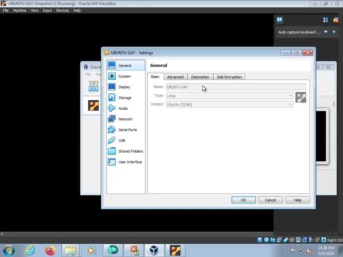Click the OS type icon beside Type dropdown
This screenshot has width=343, height=257.
(x=301, y=97)
